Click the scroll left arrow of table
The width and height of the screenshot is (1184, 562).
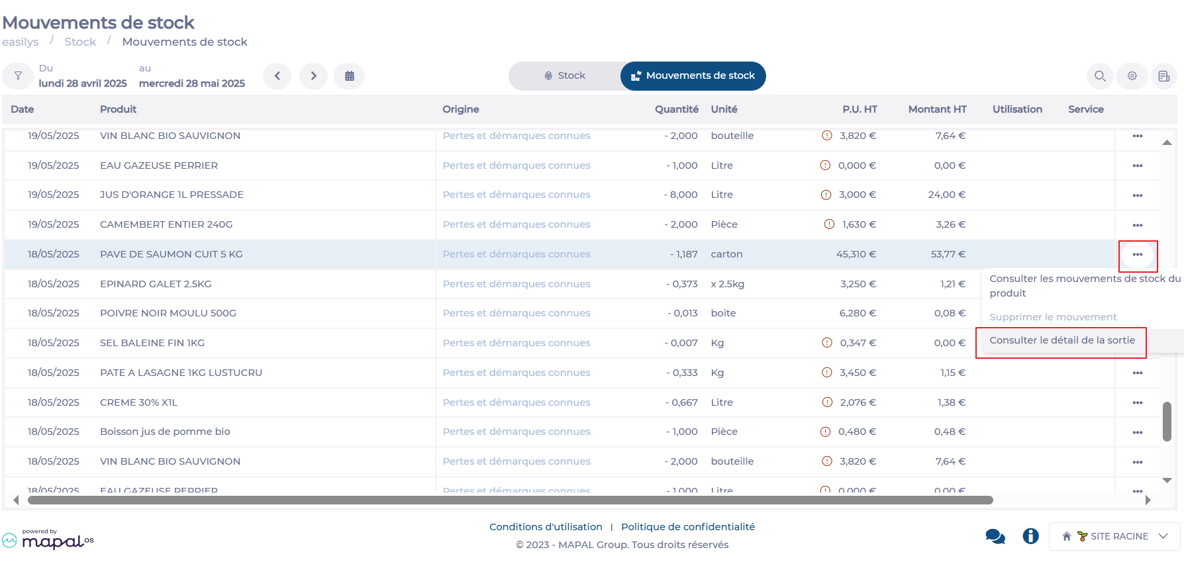[x=17, y=500]
